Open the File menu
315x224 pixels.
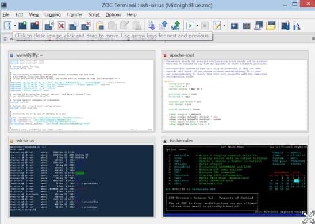6,15
